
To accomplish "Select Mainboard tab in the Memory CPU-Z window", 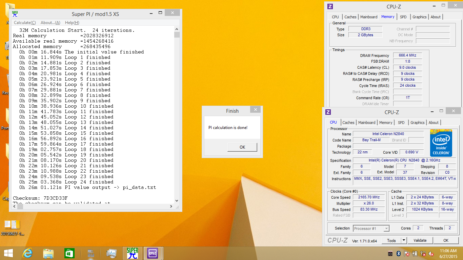I will coord(369,17).
